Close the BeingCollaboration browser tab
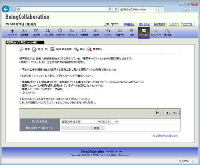This screenshot has width=200, height=165. coord(156,10)
